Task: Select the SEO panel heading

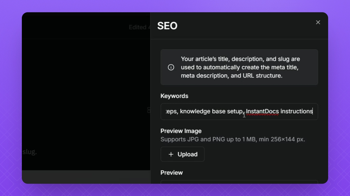Action: (x=167, y=26)
